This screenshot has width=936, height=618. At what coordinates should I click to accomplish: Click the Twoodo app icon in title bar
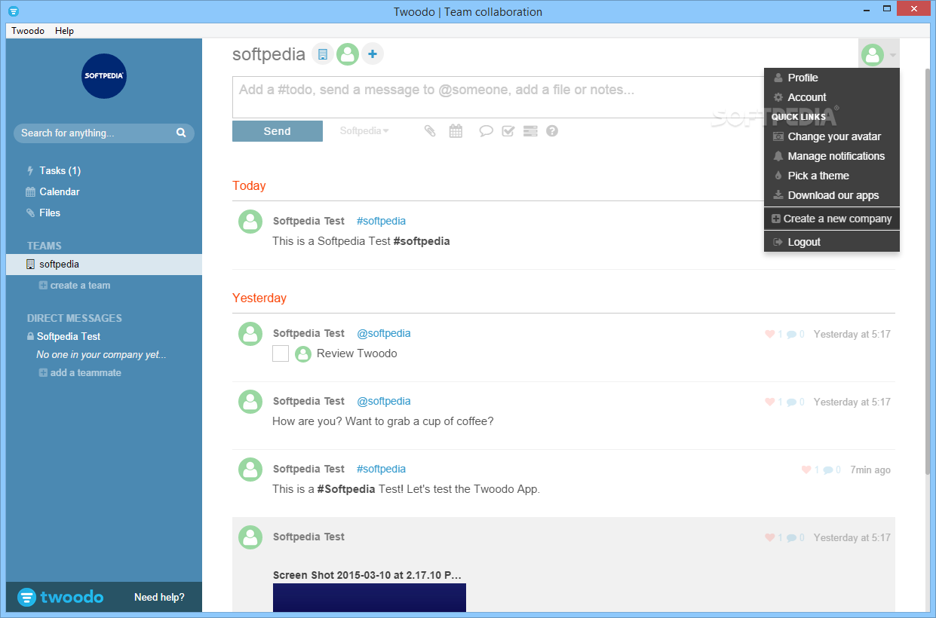[x=13, y=11]
